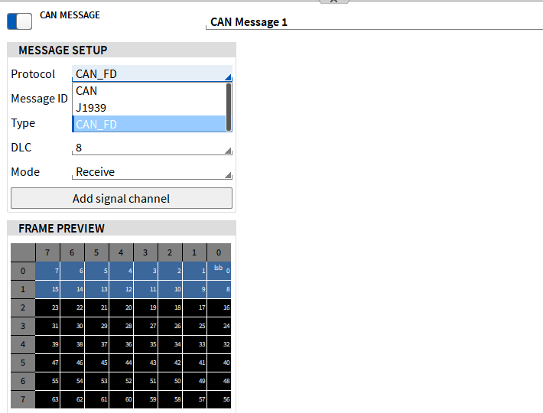Click the CAN Message 1 name field
Image resolution: width=543 pixels, height=413 pixels.
373,22
